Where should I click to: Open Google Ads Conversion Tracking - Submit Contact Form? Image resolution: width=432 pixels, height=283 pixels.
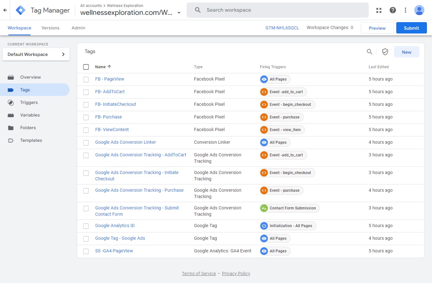coord(137,211)
